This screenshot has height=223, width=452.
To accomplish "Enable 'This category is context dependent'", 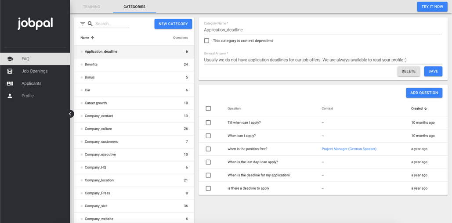I will point(207,41).
